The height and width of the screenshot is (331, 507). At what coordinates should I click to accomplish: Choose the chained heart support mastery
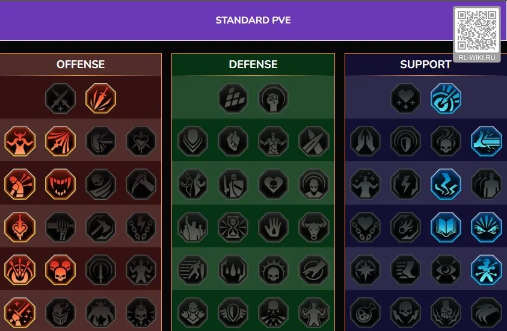(x=366, y=227)
